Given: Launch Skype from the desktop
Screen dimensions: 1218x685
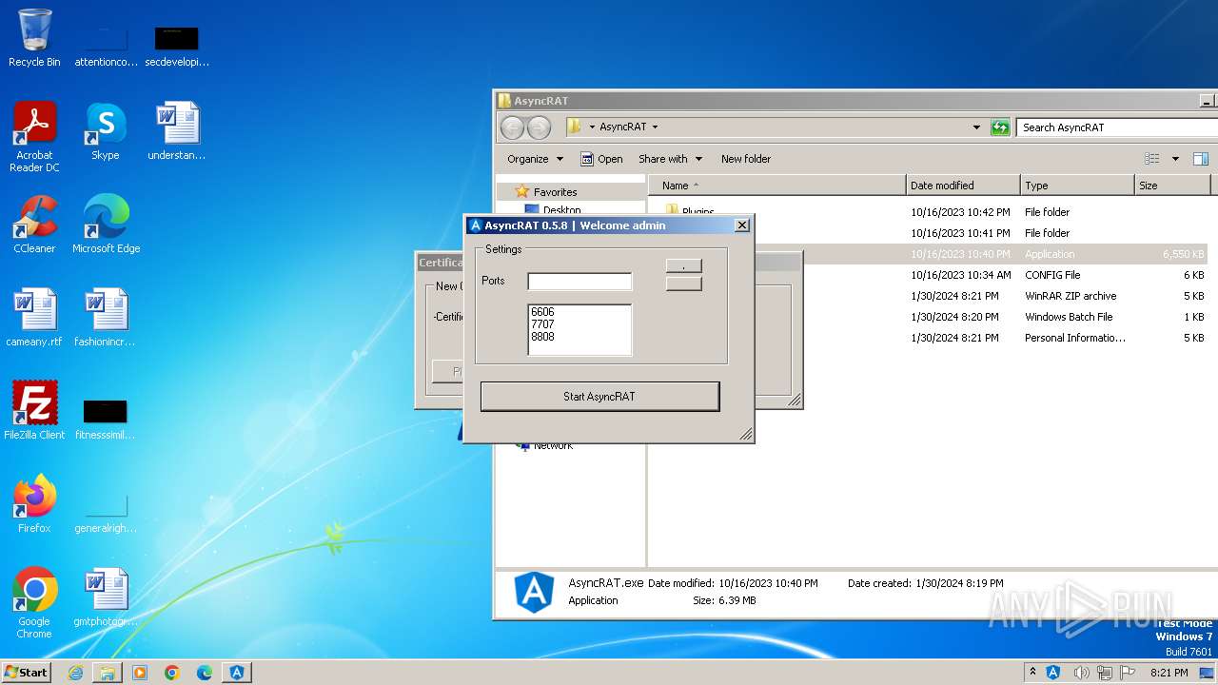Looking at the screenshot, I should 106,131.
